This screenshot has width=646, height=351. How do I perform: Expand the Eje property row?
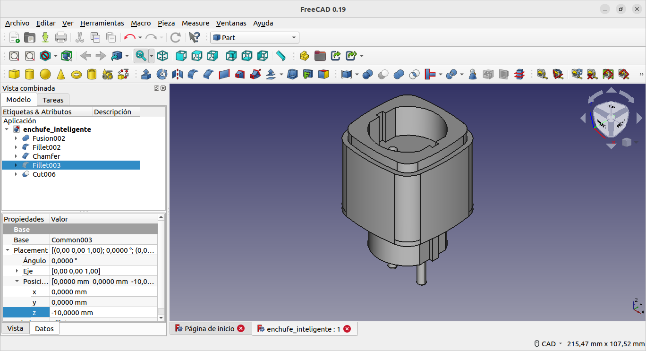pyautogui.click(x=17, y=271)
